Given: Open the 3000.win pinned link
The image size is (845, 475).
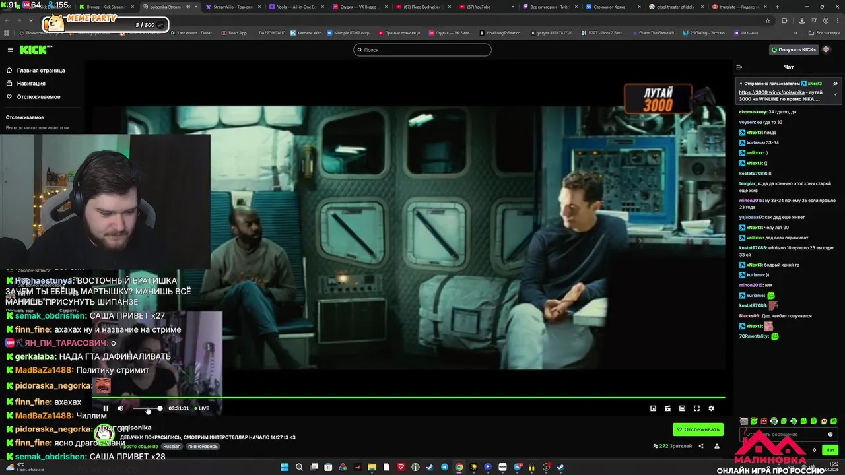Looking at the screenshot, I should [x=772, y=92].
